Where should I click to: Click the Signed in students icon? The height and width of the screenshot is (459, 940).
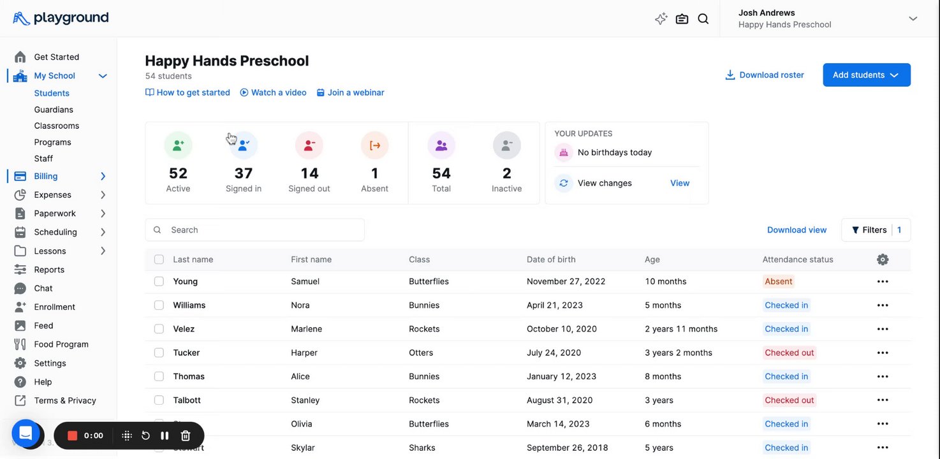point(244,146)
